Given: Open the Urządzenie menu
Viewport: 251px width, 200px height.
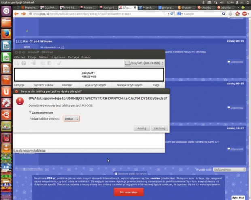Looking at the screenshot, I should 58,57.
